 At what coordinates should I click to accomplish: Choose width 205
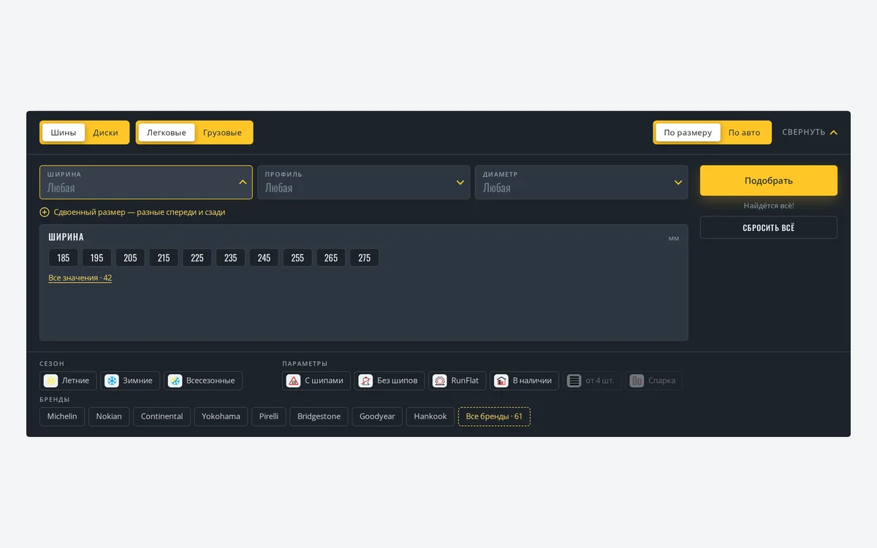[130, 258]
